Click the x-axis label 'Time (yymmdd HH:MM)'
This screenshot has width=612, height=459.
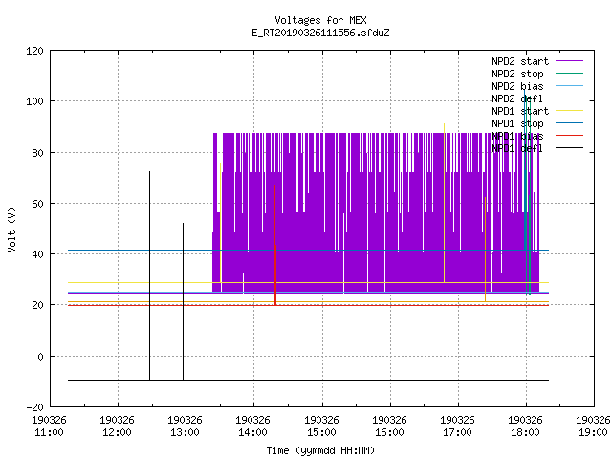click(x=320, y=450)
